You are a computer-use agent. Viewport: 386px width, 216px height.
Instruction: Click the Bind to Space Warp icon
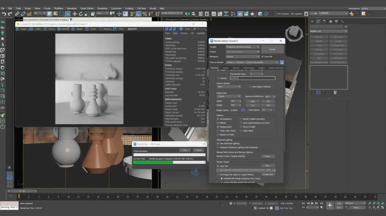click(x=29, y=14)
